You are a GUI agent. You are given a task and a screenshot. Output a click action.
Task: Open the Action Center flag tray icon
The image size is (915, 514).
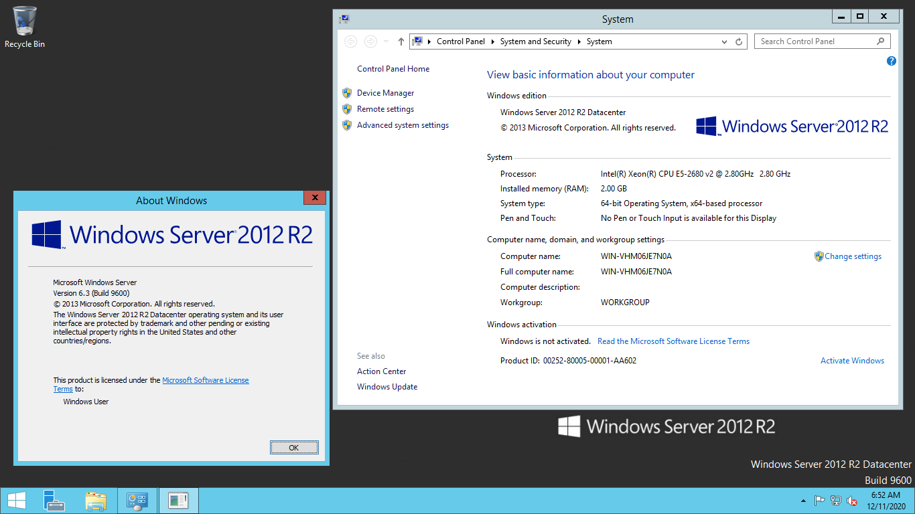tap(819, 501)
